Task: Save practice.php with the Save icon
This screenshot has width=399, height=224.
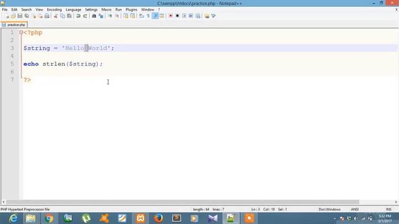Action: pos(20,16)
